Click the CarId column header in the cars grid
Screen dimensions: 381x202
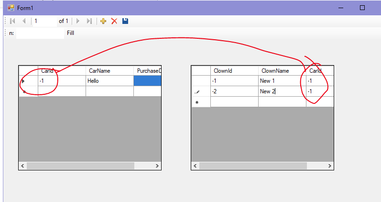tap(62, 71)
